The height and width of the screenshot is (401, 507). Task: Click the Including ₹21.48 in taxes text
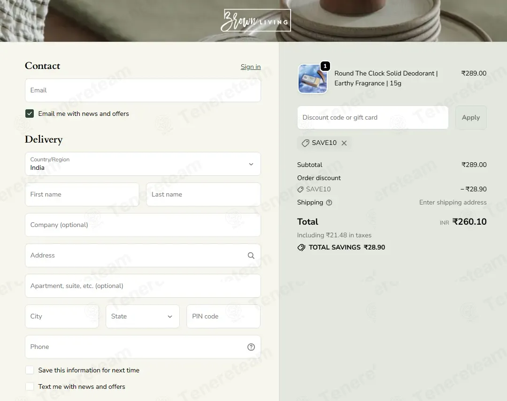click(334, 235)
